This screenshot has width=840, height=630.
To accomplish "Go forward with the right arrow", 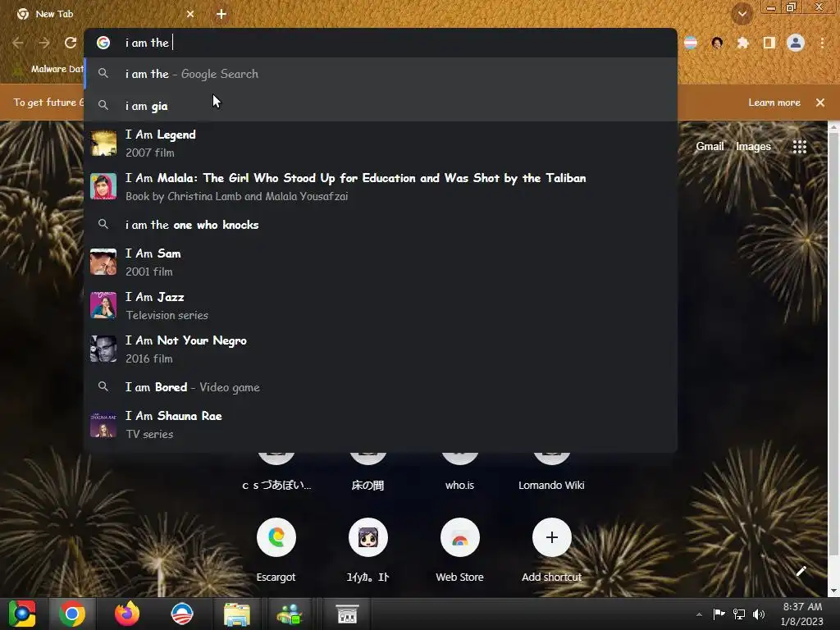I will tap(44, 43).
